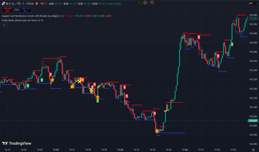
Task: Click the 155.582 price label on axis
Action: click(x=253, y=19)
